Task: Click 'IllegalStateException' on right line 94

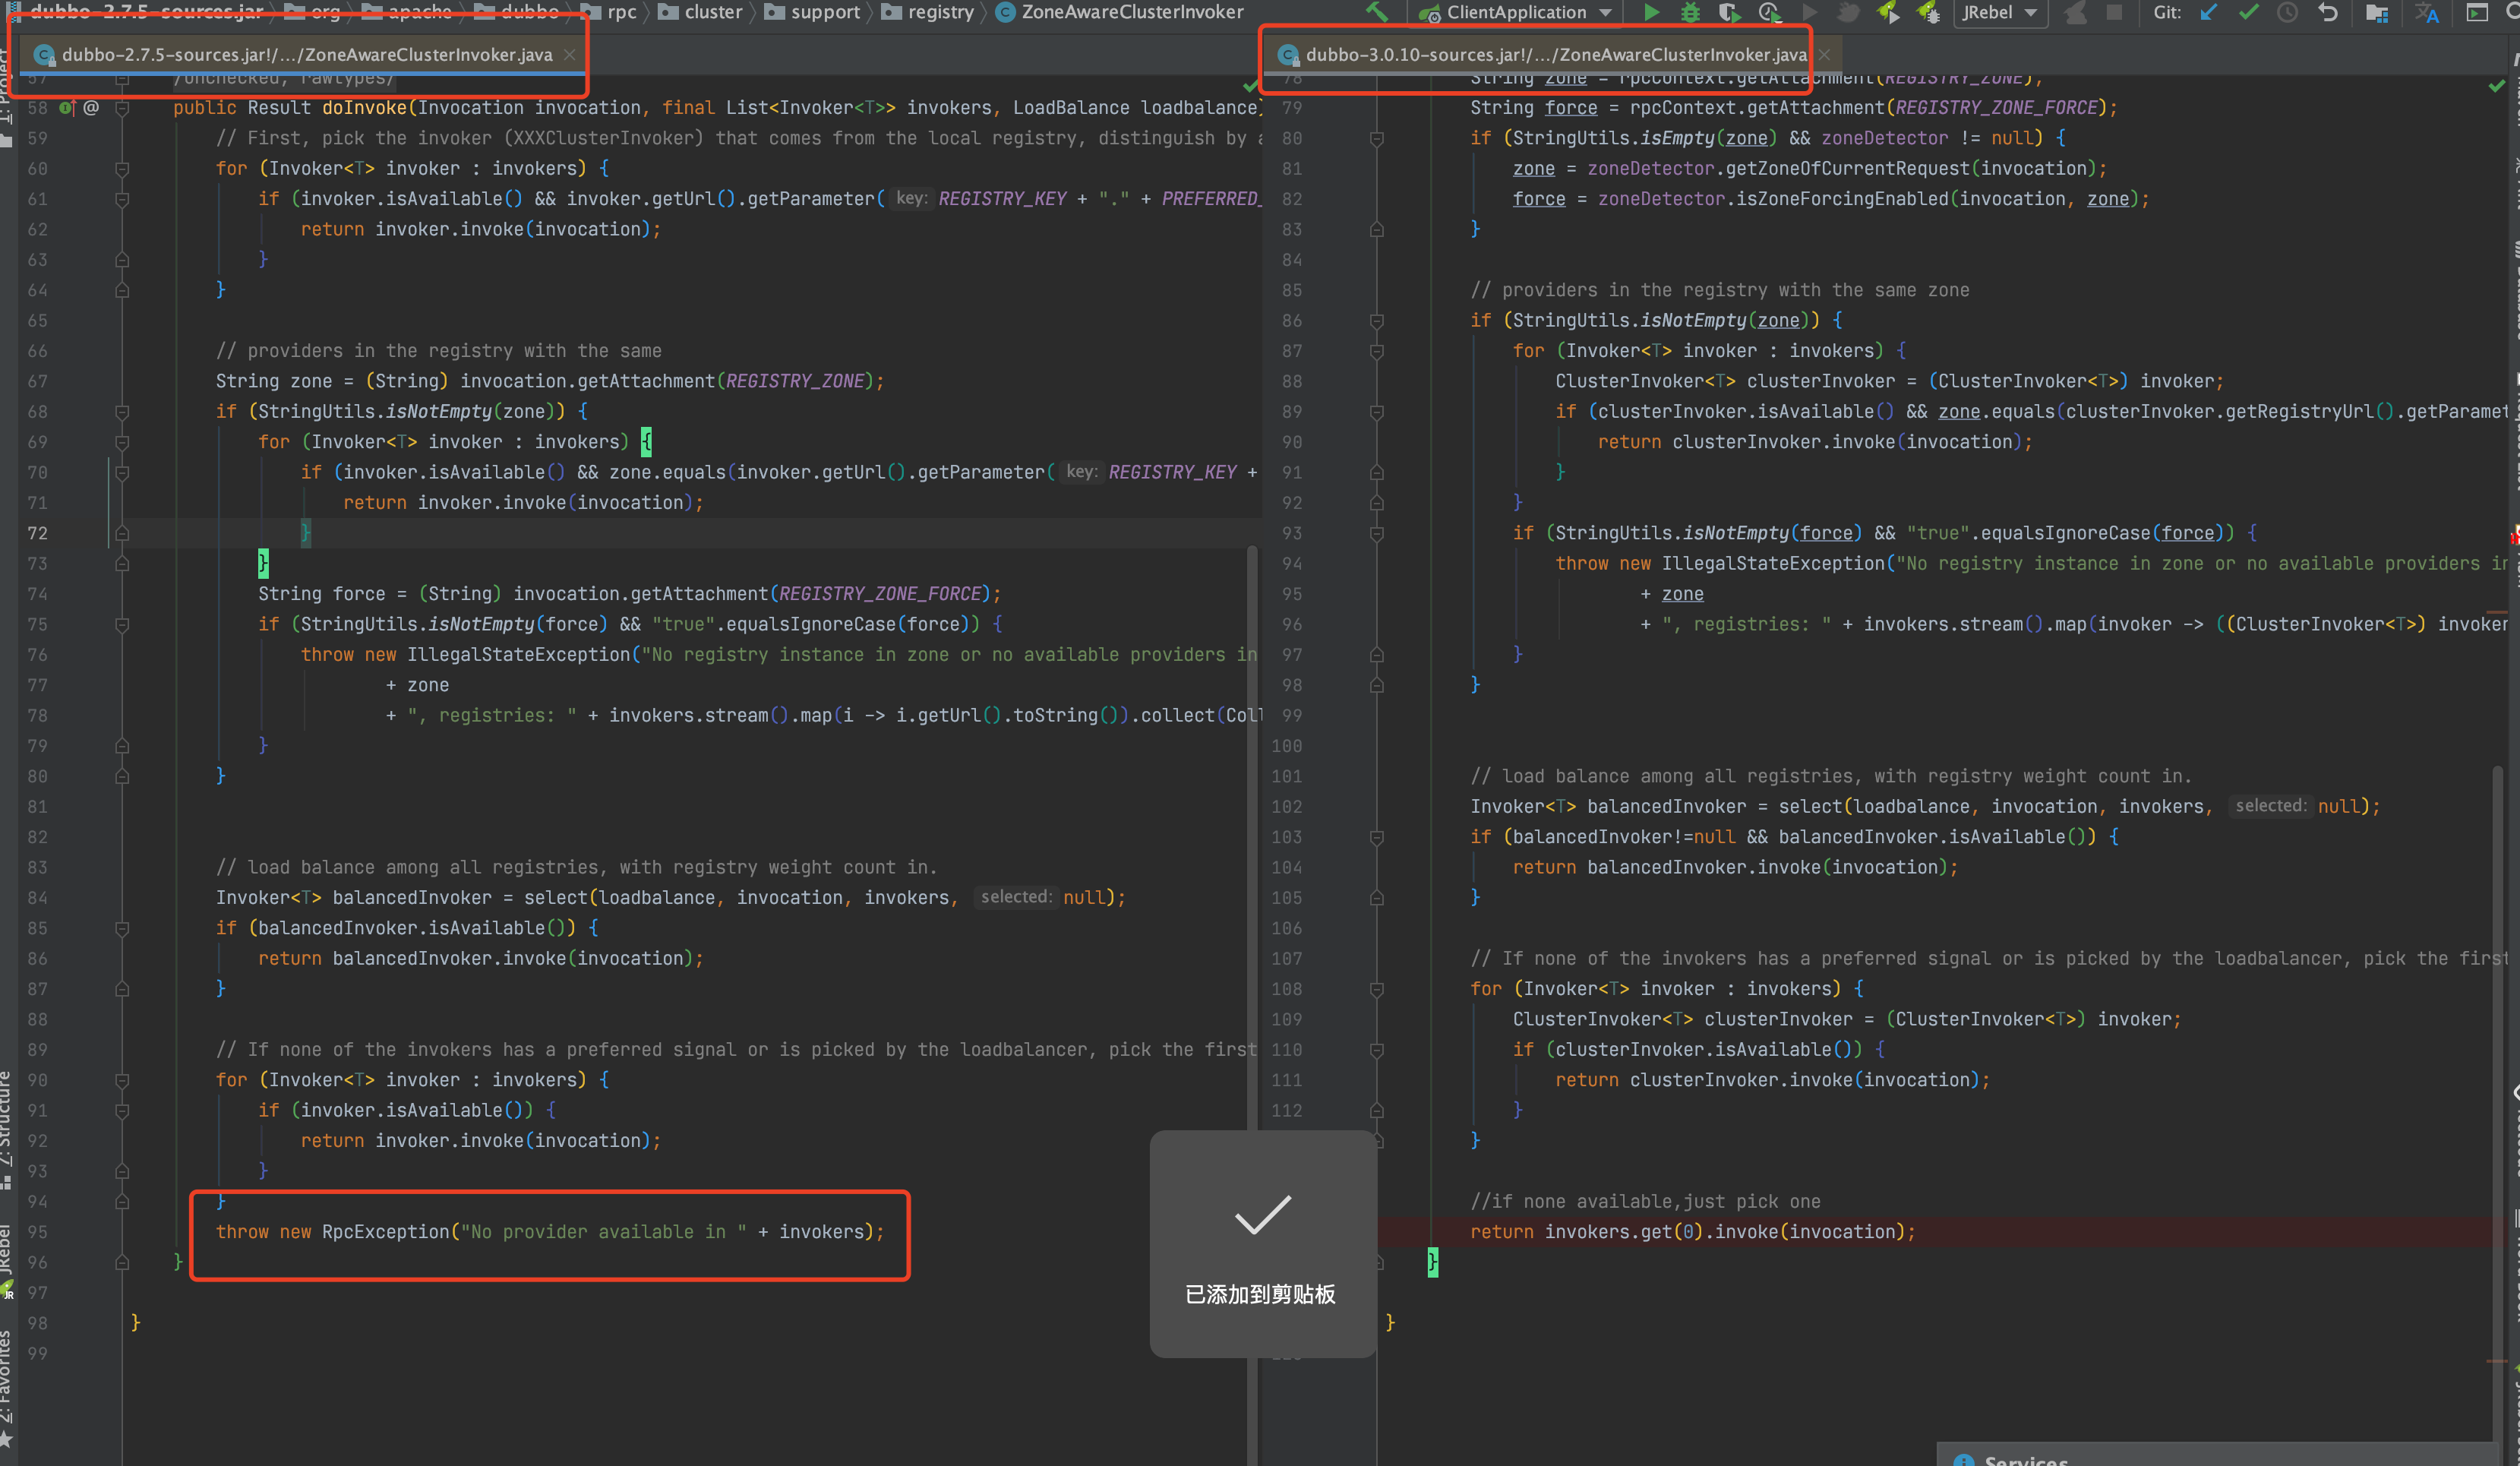Action: tap(1773, 563)
